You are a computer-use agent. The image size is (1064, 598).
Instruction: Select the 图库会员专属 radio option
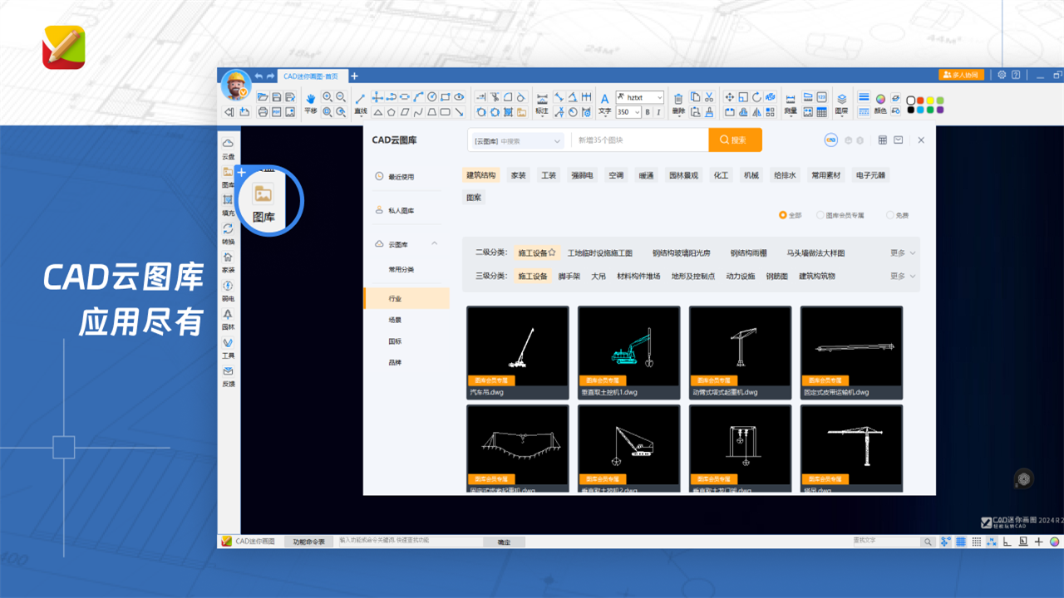click(x=820, y=215)
